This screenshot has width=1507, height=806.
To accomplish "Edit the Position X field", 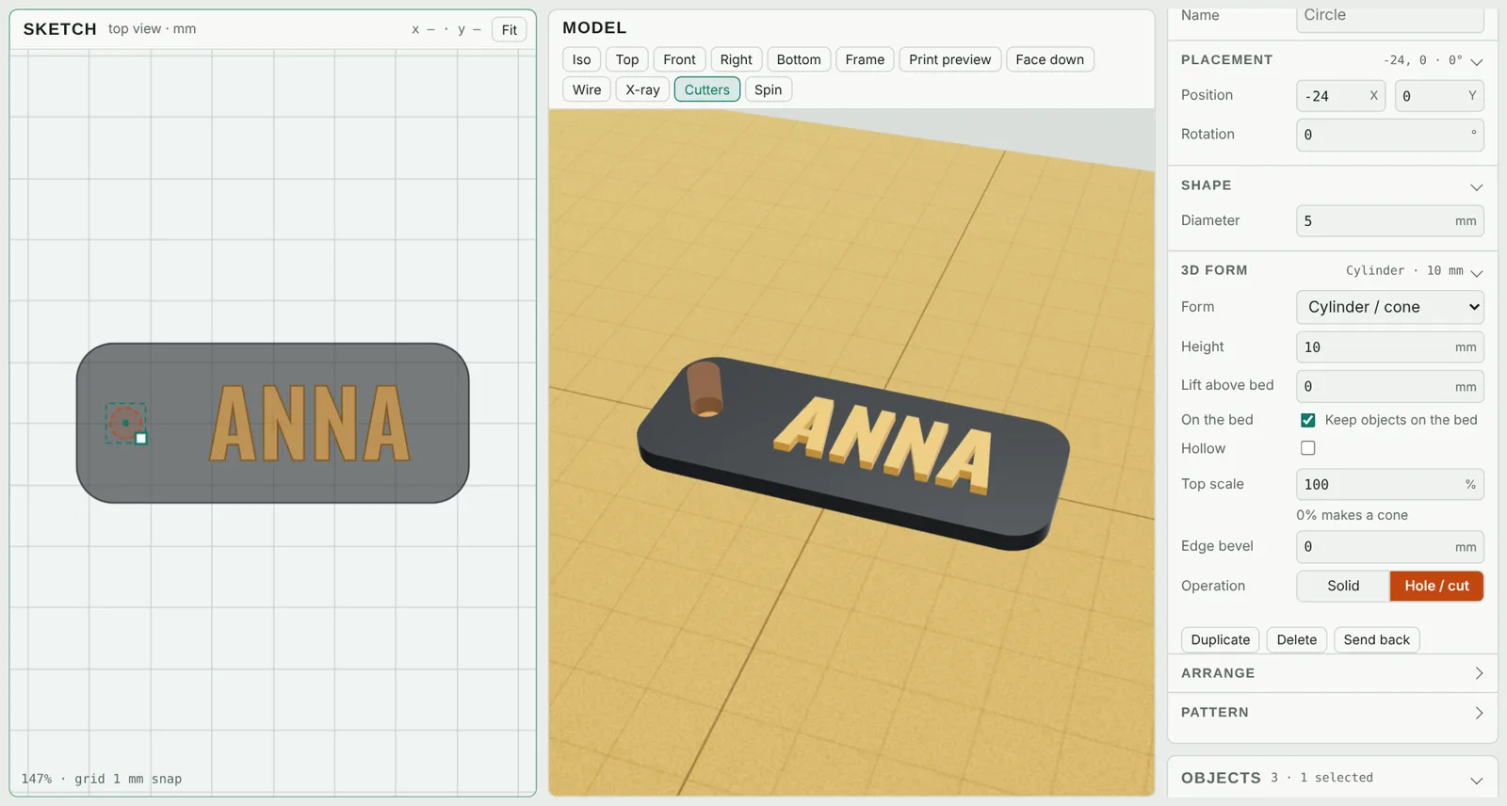I will coord(1340,96).
